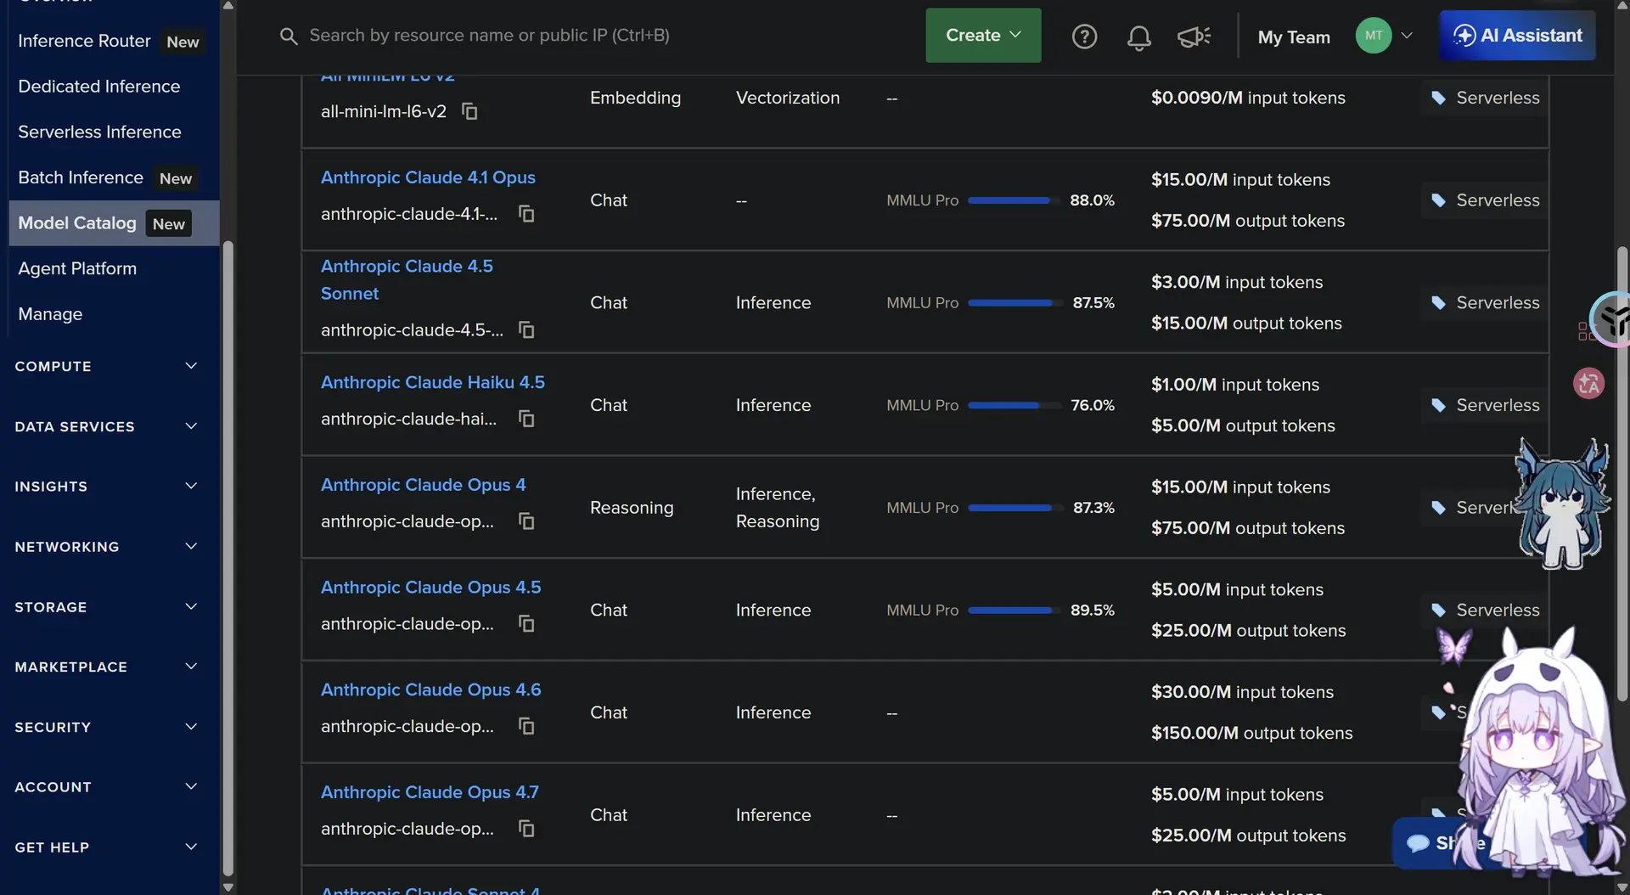Expand the STORAGE sidebar section

[106, 607]
